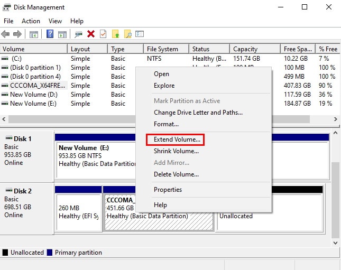Click the Forward arrow toolbar icon

click(x=17, y=34)
